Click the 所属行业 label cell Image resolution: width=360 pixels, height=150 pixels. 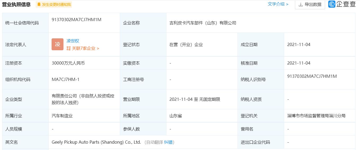(x=25, y=116)
